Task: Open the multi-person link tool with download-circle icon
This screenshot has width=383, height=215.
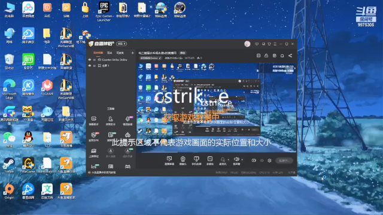Action: tap(110, 153)
